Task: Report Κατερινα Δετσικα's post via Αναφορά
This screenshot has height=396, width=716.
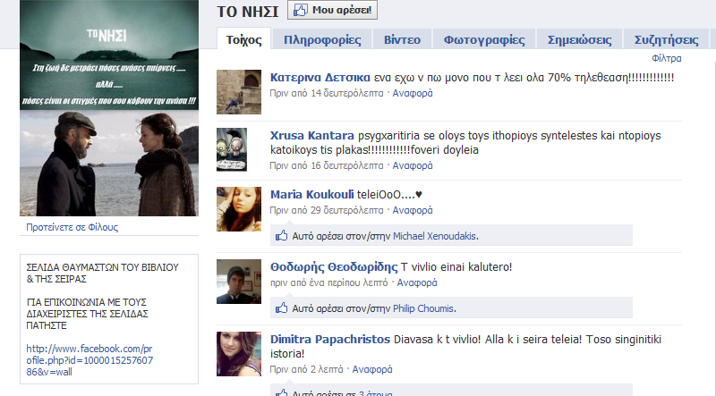Action: click(413, 93)
